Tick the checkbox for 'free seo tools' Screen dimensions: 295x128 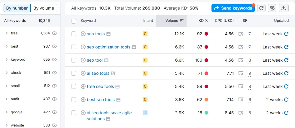[x=74, y=86]
